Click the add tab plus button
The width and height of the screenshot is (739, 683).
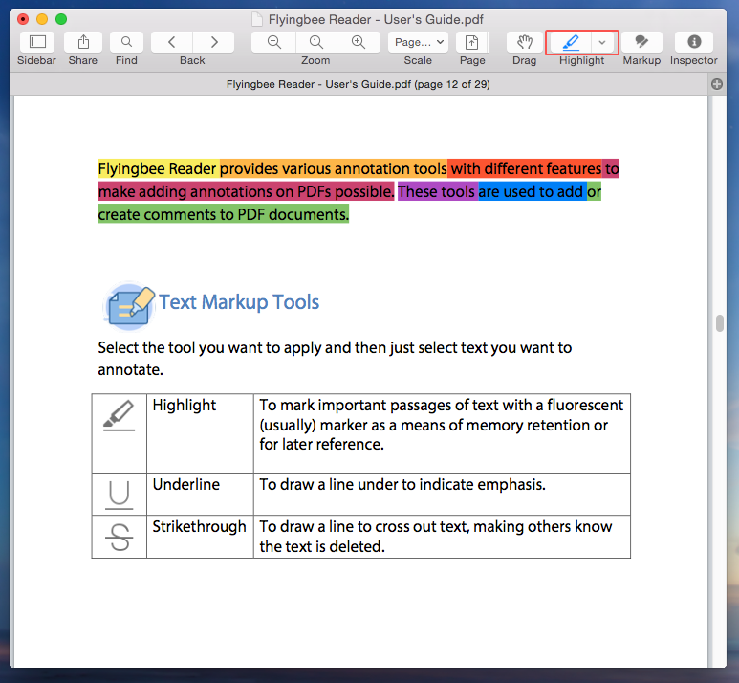(x=717, y=84)
